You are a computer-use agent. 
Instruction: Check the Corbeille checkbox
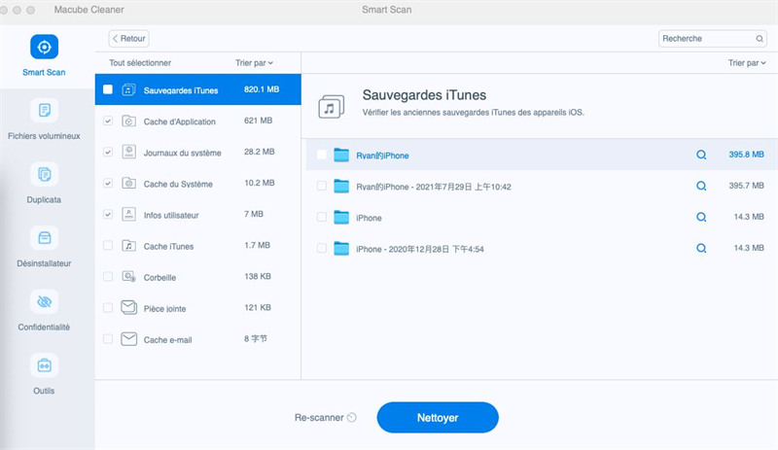point(108,276)
